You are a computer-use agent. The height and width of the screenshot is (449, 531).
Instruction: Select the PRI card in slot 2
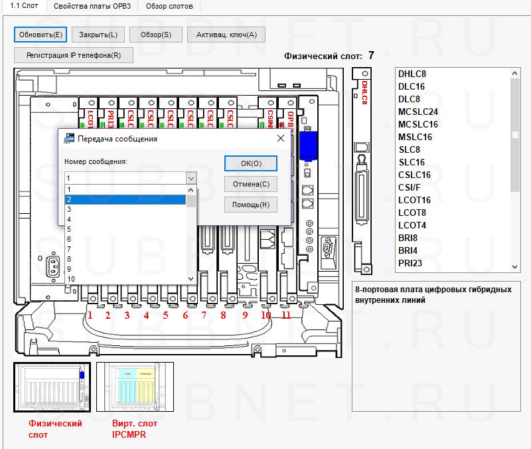109,114
